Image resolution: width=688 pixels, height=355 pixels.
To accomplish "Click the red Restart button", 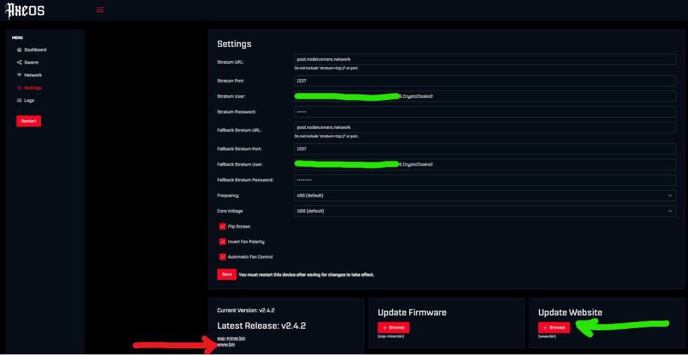I will (x=28, y=121).
